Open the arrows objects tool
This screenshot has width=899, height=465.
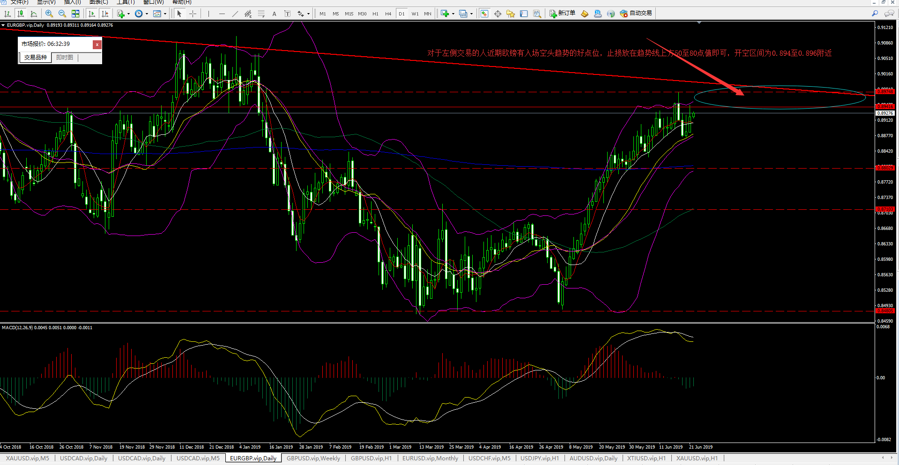coord(301,14)
